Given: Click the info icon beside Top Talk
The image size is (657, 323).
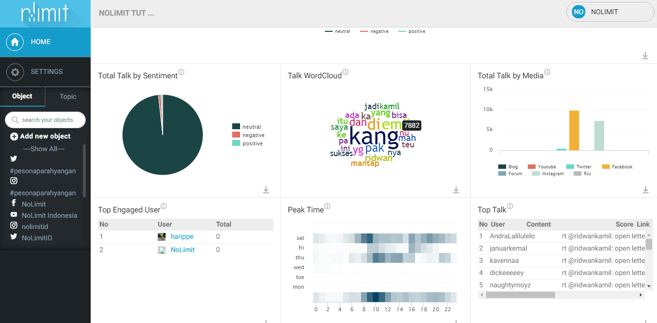Looking at the screenshot, I should [510, 207].
